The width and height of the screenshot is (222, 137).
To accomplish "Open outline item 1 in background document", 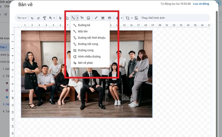I will click(x=6, y=69).
